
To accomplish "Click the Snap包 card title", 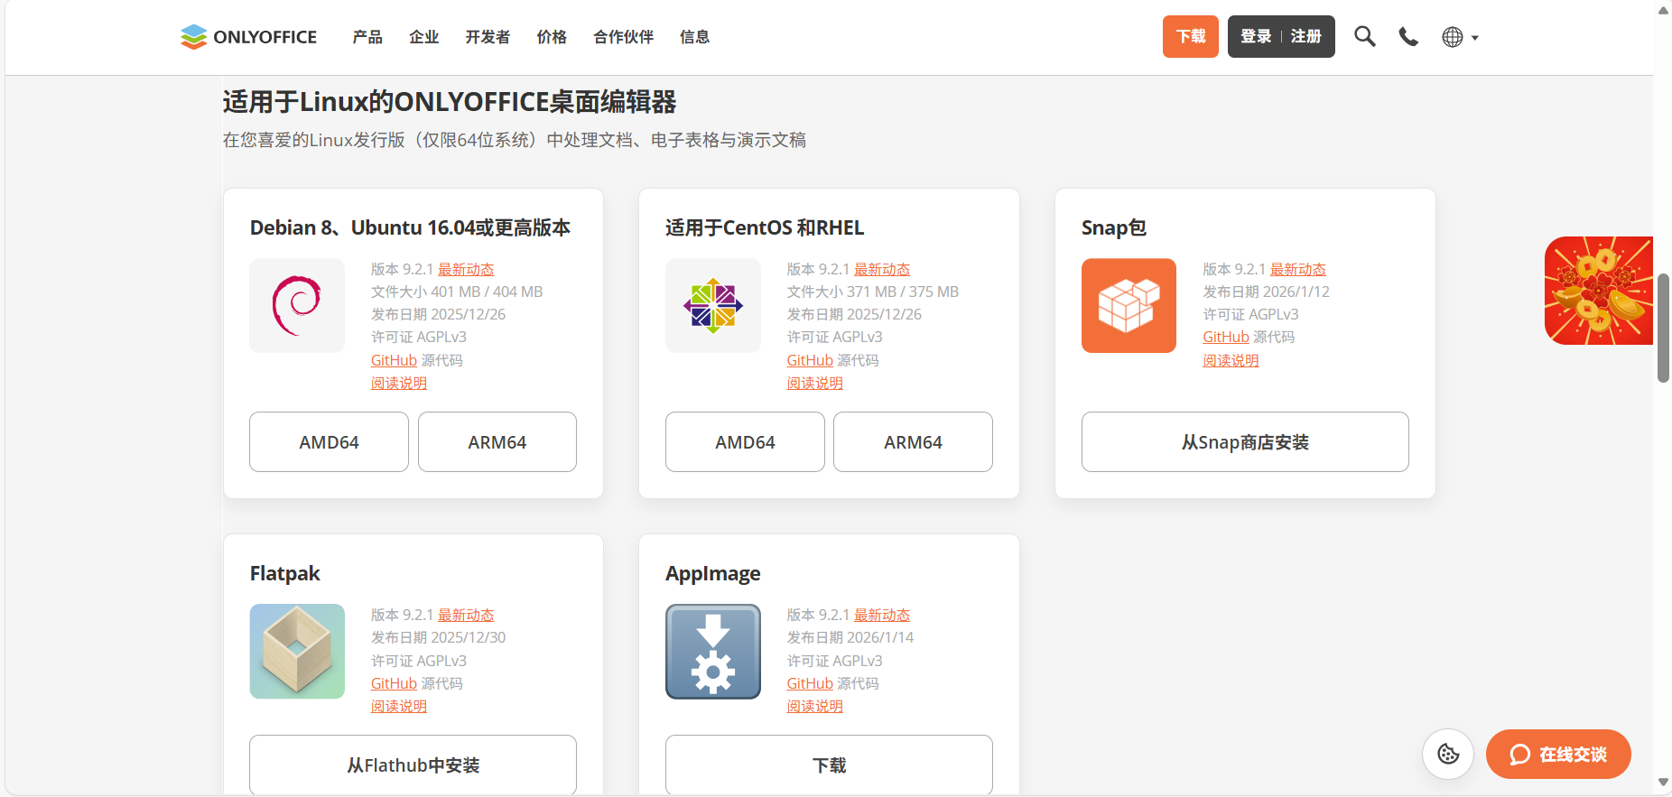I will (x=1114, y=227).
